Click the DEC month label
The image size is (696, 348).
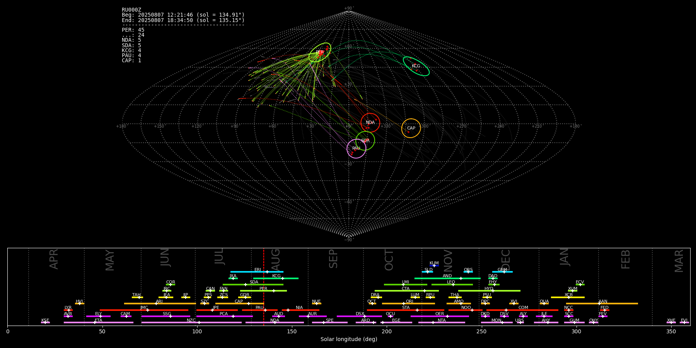506,260
